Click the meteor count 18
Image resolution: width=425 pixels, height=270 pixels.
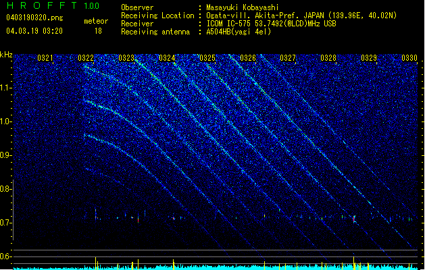coord(98,31)
